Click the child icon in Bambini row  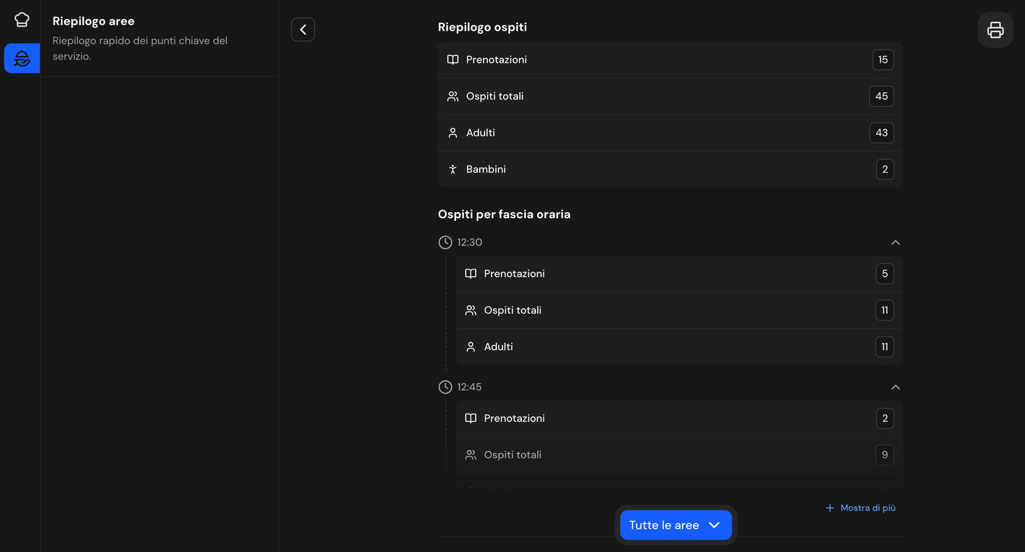(453, 170)
